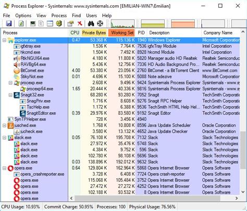Click the horizontal scrollbar right arrow

click(x=237, y=198)
